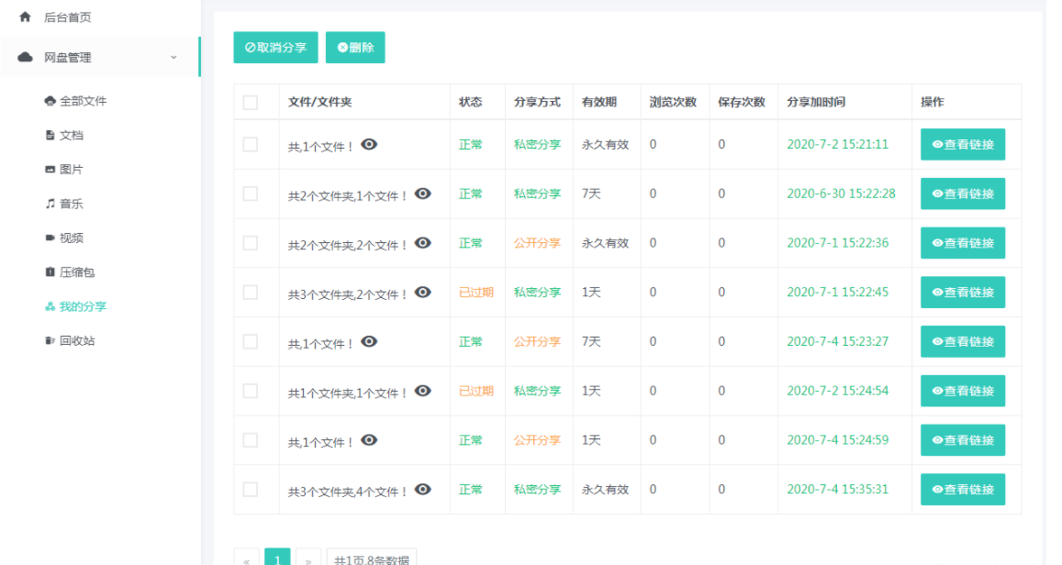The image size is (1062, 565).
Task: Open 后台首页 home icon
Action: [25, 17]
